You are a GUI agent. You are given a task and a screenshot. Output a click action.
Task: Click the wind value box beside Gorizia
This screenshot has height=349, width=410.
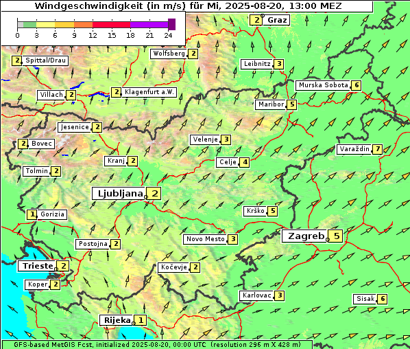[x=32, y=214]
